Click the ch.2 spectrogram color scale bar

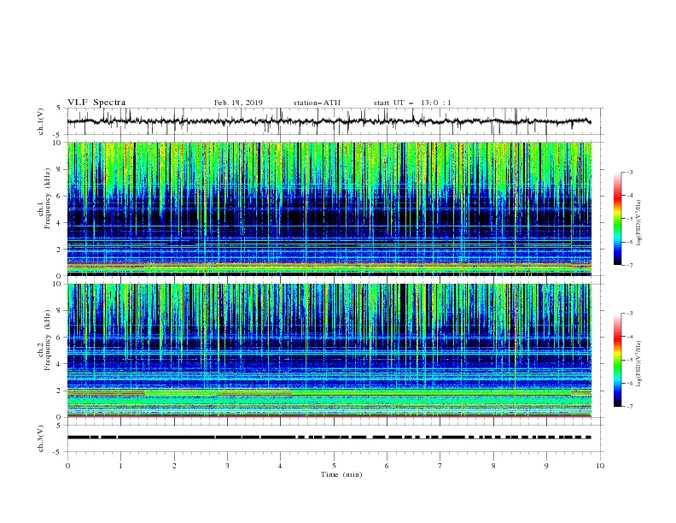click(x=618, y=360)
